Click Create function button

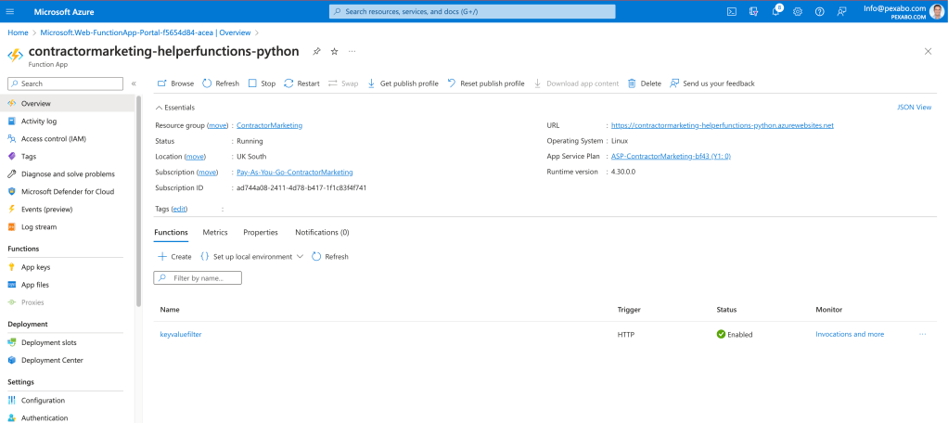(x=174, y=256)
